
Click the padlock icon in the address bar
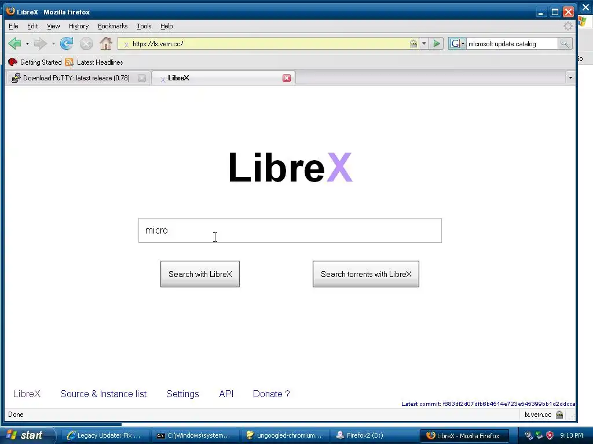(x=413, y=44)
